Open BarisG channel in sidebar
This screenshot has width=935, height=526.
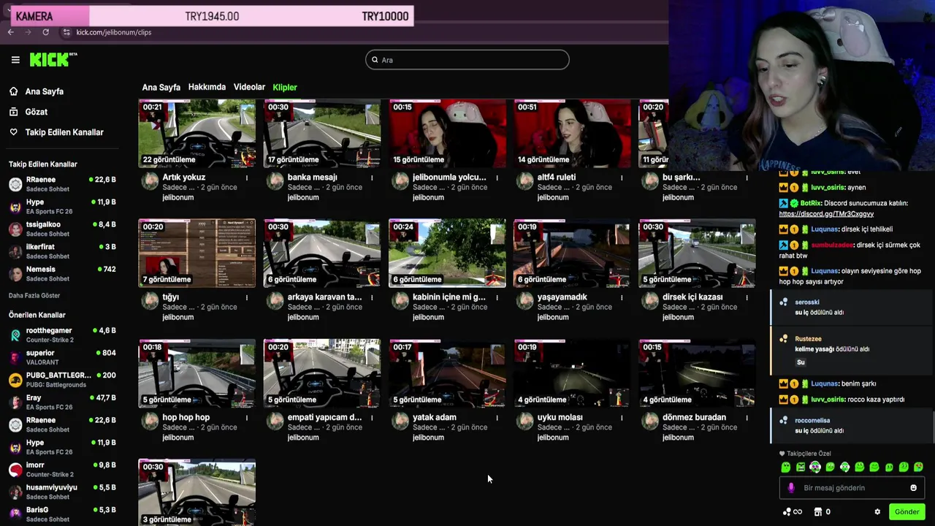coord(62,514)
